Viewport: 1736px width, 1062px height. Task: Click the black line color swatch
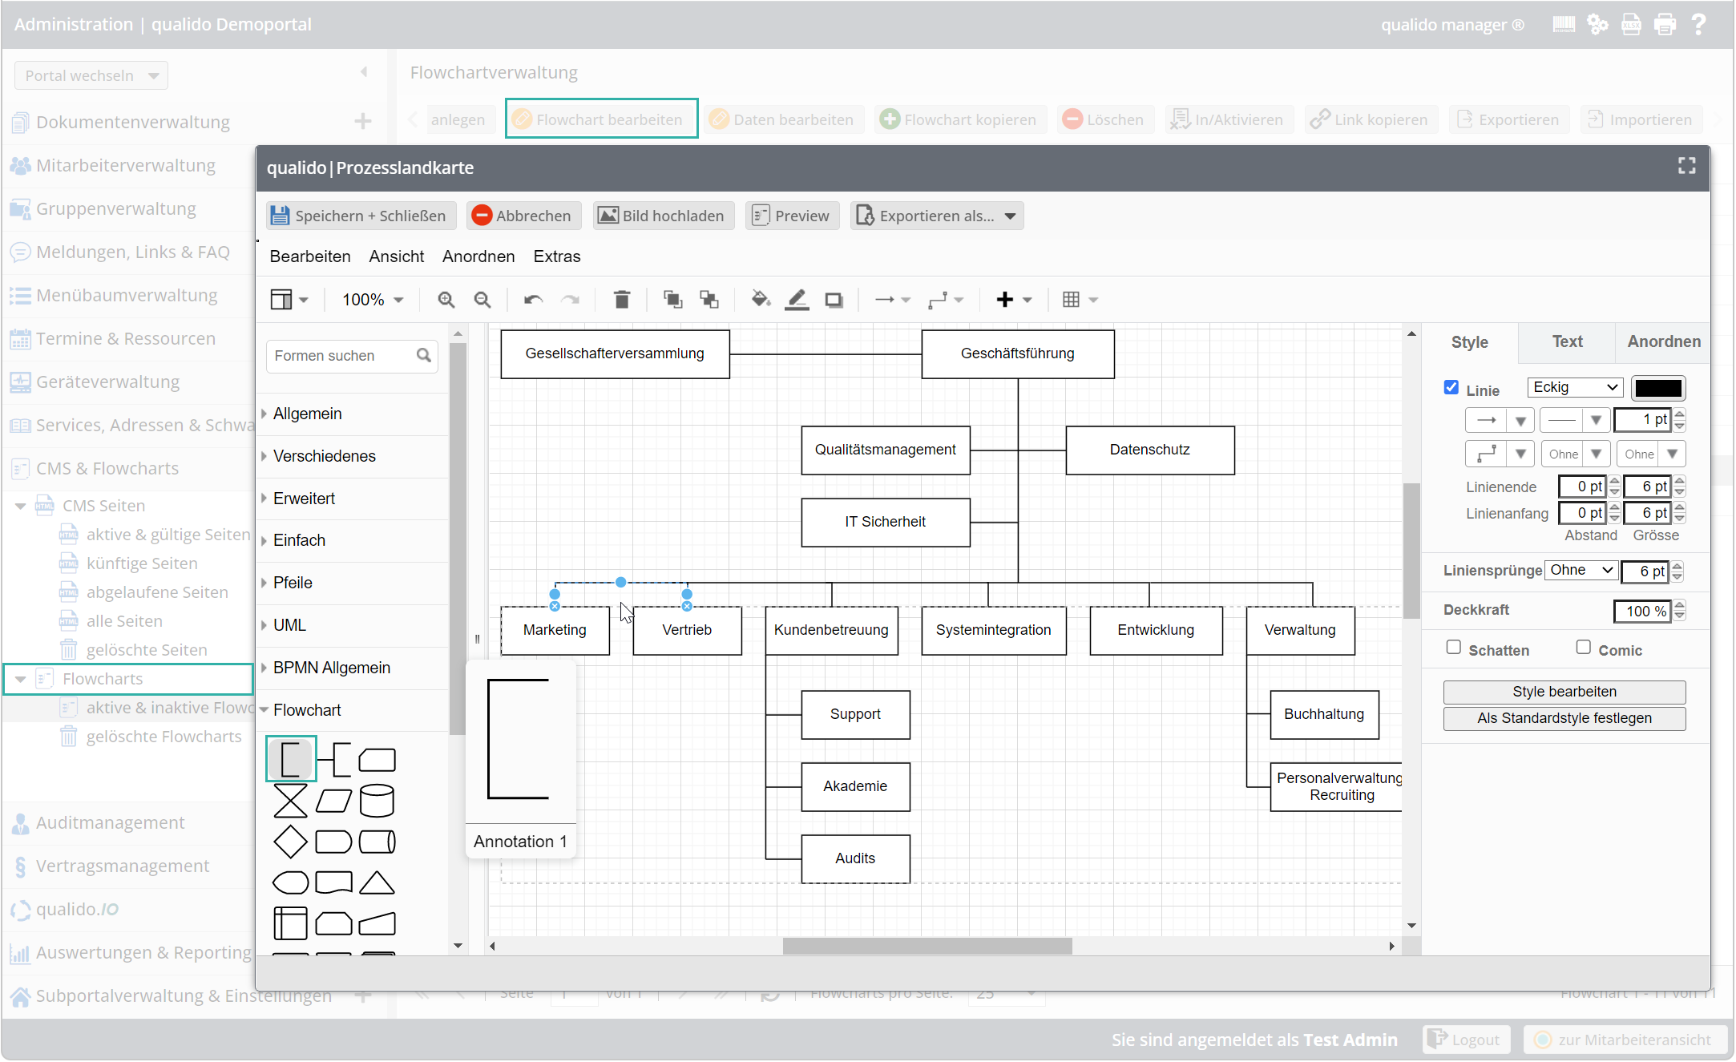1658,388
